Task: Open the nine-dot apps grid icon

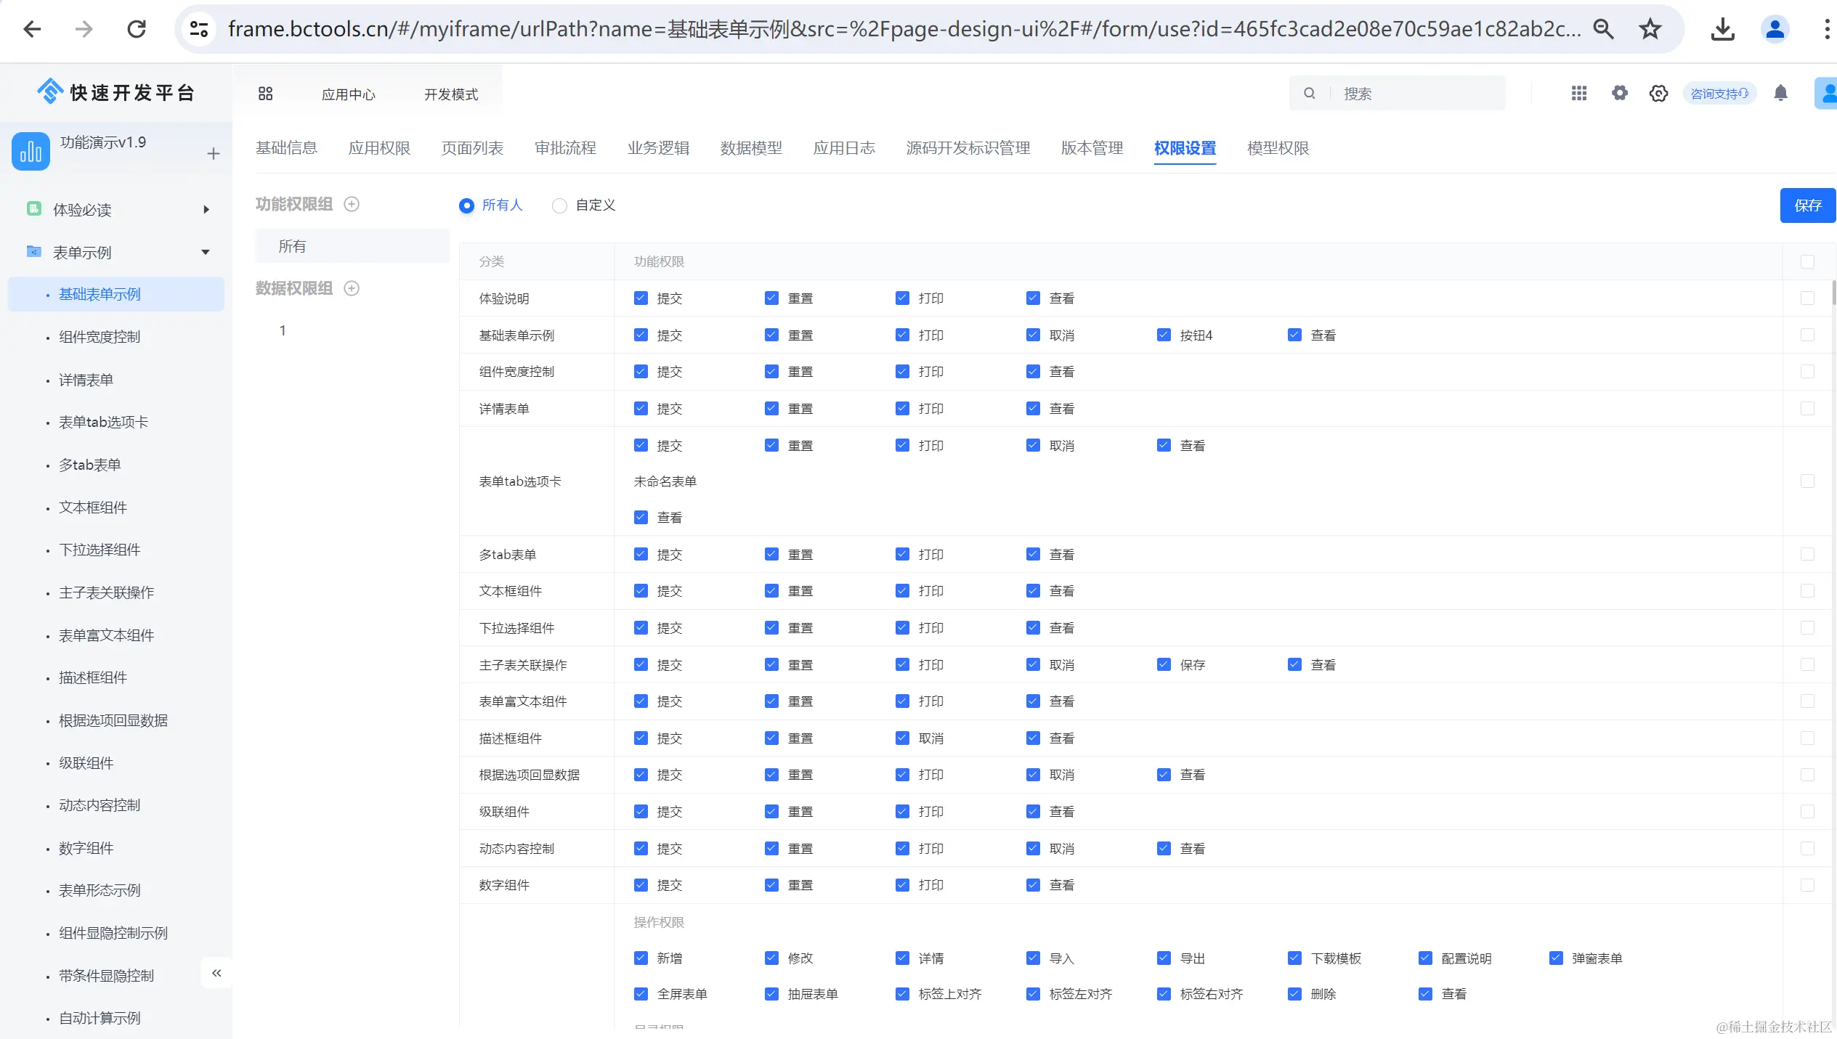Action: pyautogui.click(x=1579, y=93)
